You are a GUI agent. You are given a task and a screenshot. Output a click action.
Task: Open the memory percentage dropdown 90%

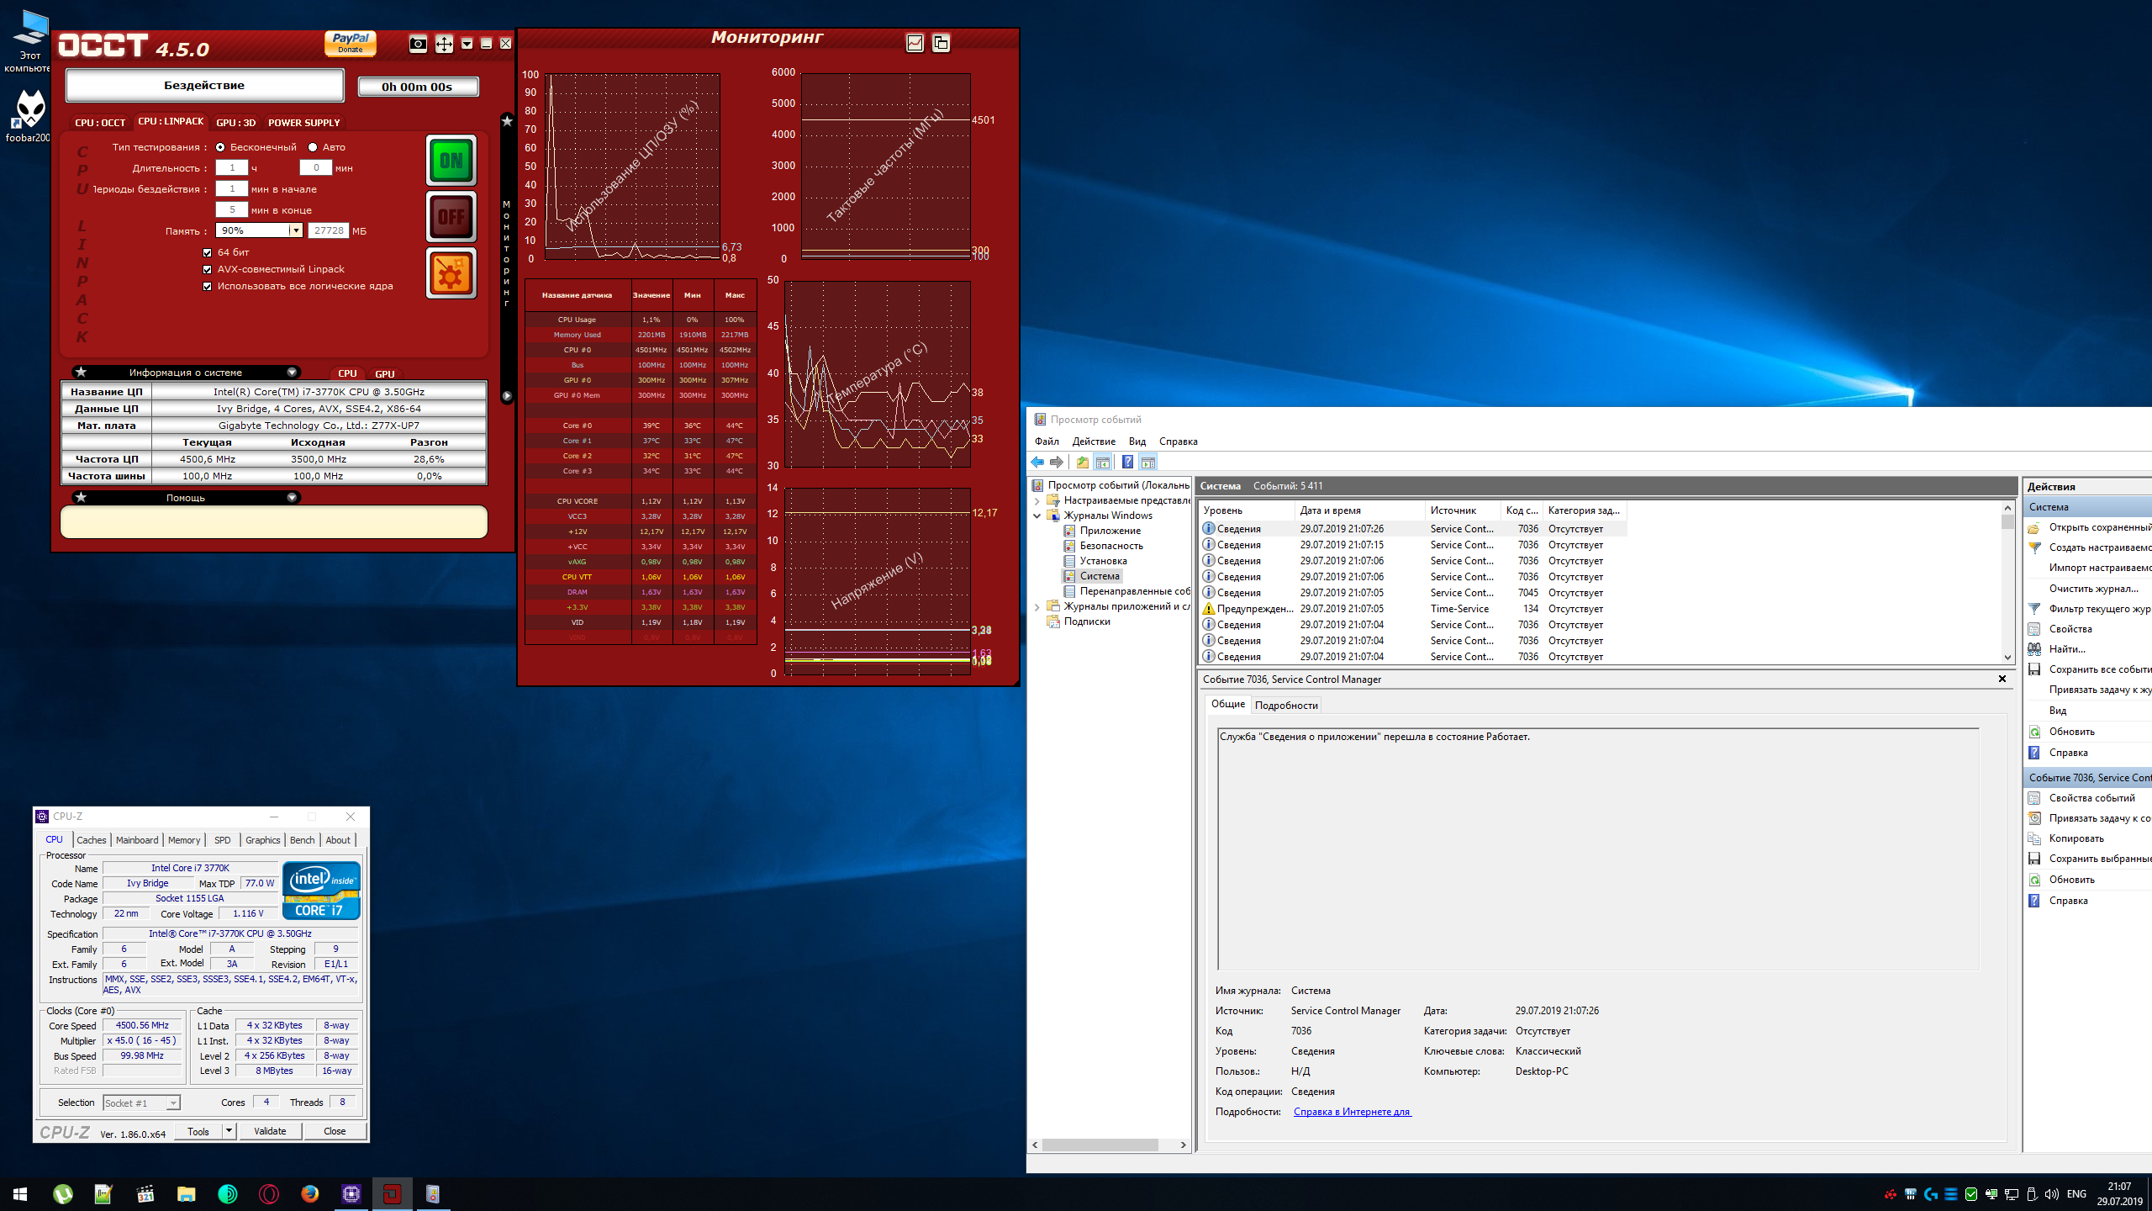pos(295,230)
